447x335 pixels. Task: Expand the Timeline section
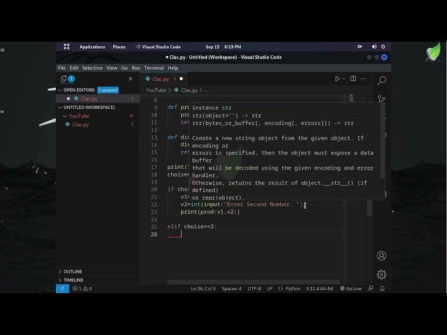click(60, 280)
